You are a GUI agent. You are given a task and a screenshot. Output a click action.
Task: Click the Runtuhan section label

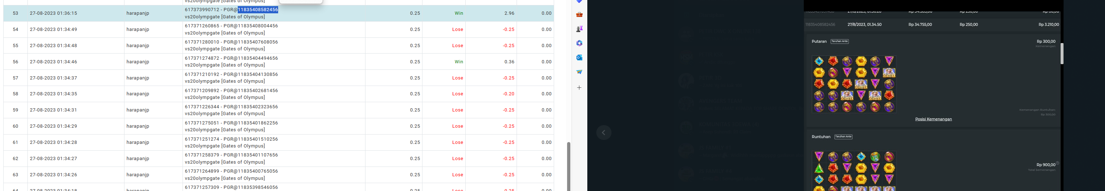click(821, 137)
